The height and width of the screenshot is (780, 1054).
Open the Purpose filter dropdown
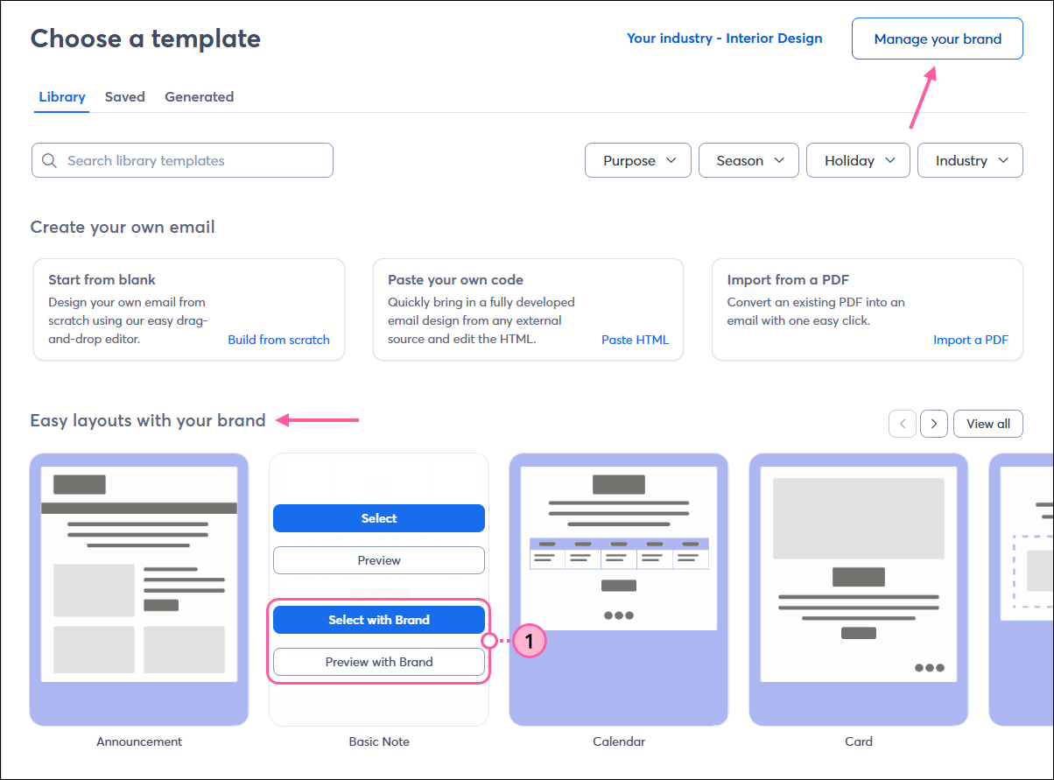(x=637, y=160)
